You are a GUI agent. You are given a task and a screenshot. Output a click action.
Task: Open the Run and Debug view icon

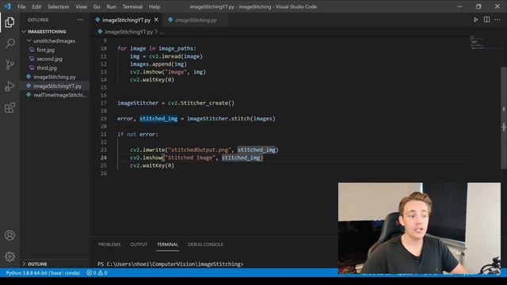(x=10, y=86)
